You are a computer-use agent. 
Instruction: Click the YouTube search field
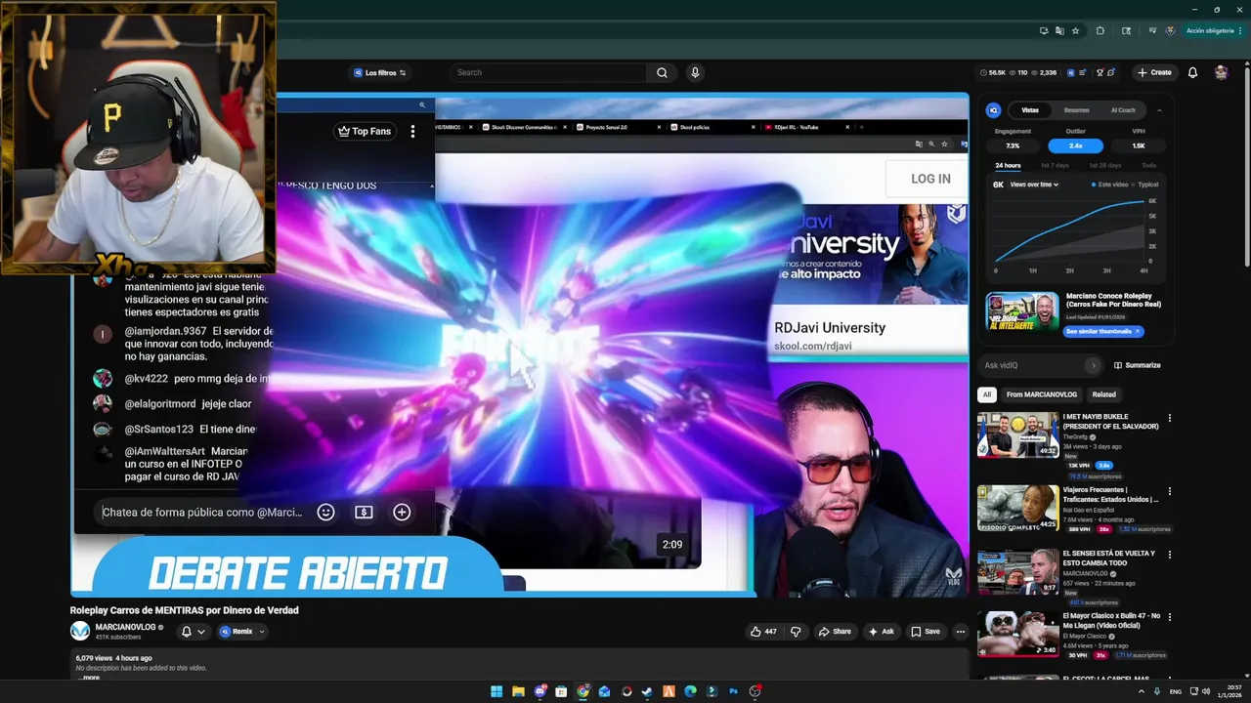click(x=547, y=72)
